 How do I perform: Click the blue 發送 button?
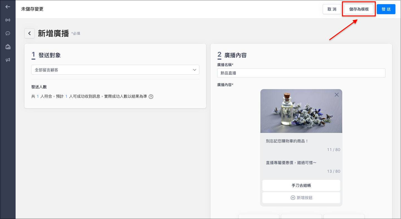386,9
